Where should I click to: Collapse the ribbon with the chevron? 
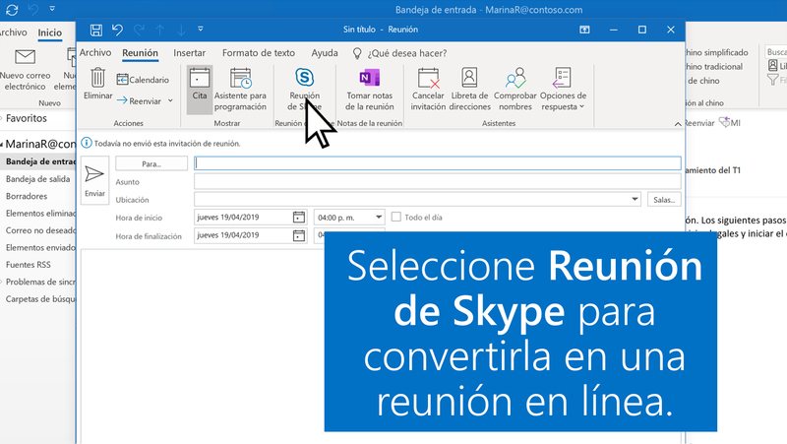tap(678, 124)
